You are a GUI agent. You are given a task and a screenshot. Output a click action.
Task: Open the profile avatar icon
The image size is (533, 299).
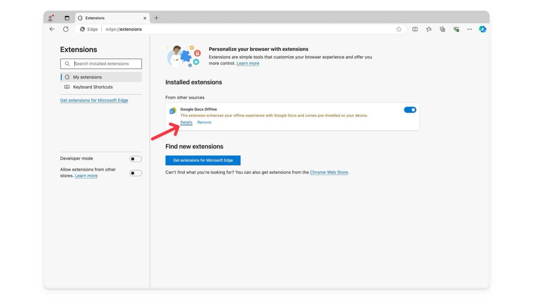[x=50, y=18]
